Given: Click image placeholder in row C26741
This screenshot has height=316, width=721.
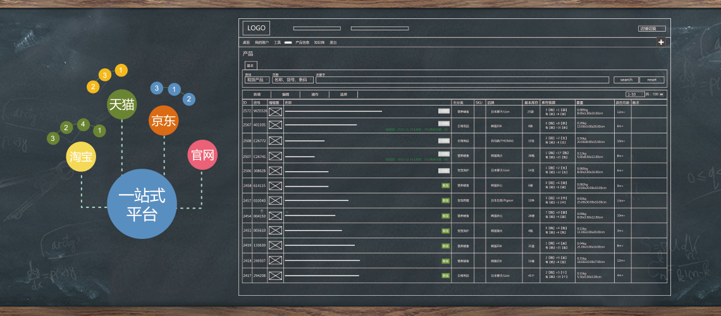Looking at the screenshot, I should (275, 155).
